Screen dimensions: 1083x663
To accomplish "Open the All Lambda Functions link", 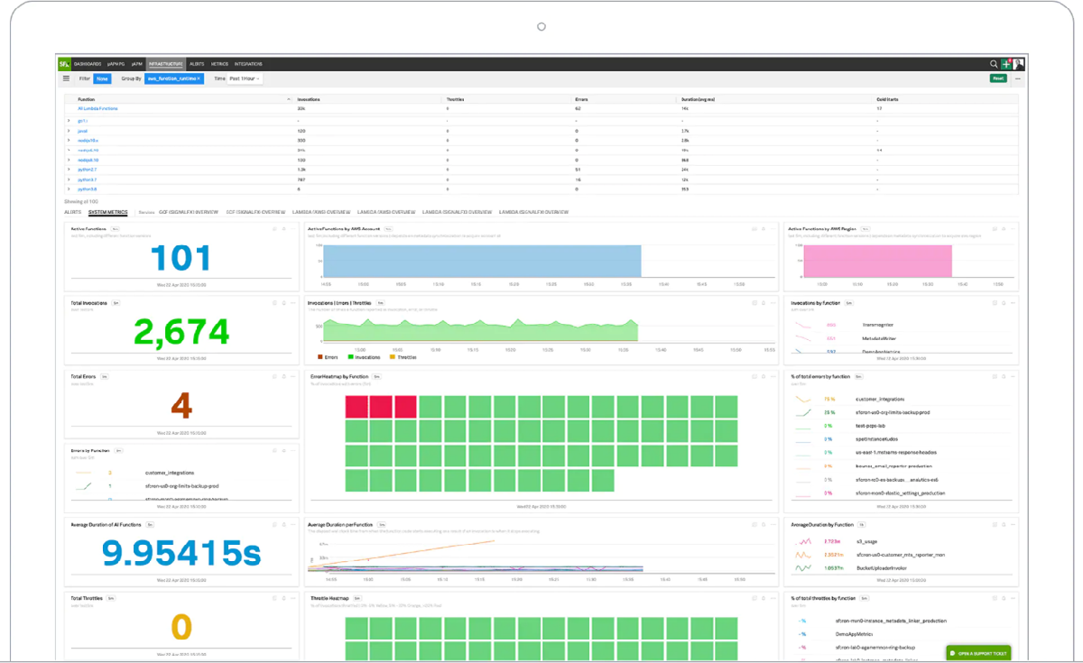I will tap(97, 108).
